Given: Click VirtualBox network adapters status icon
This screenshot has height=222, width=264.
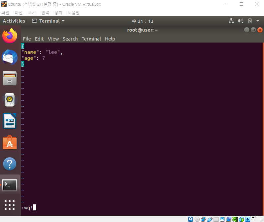Looking at the screenshot, I should click(203, 219).
